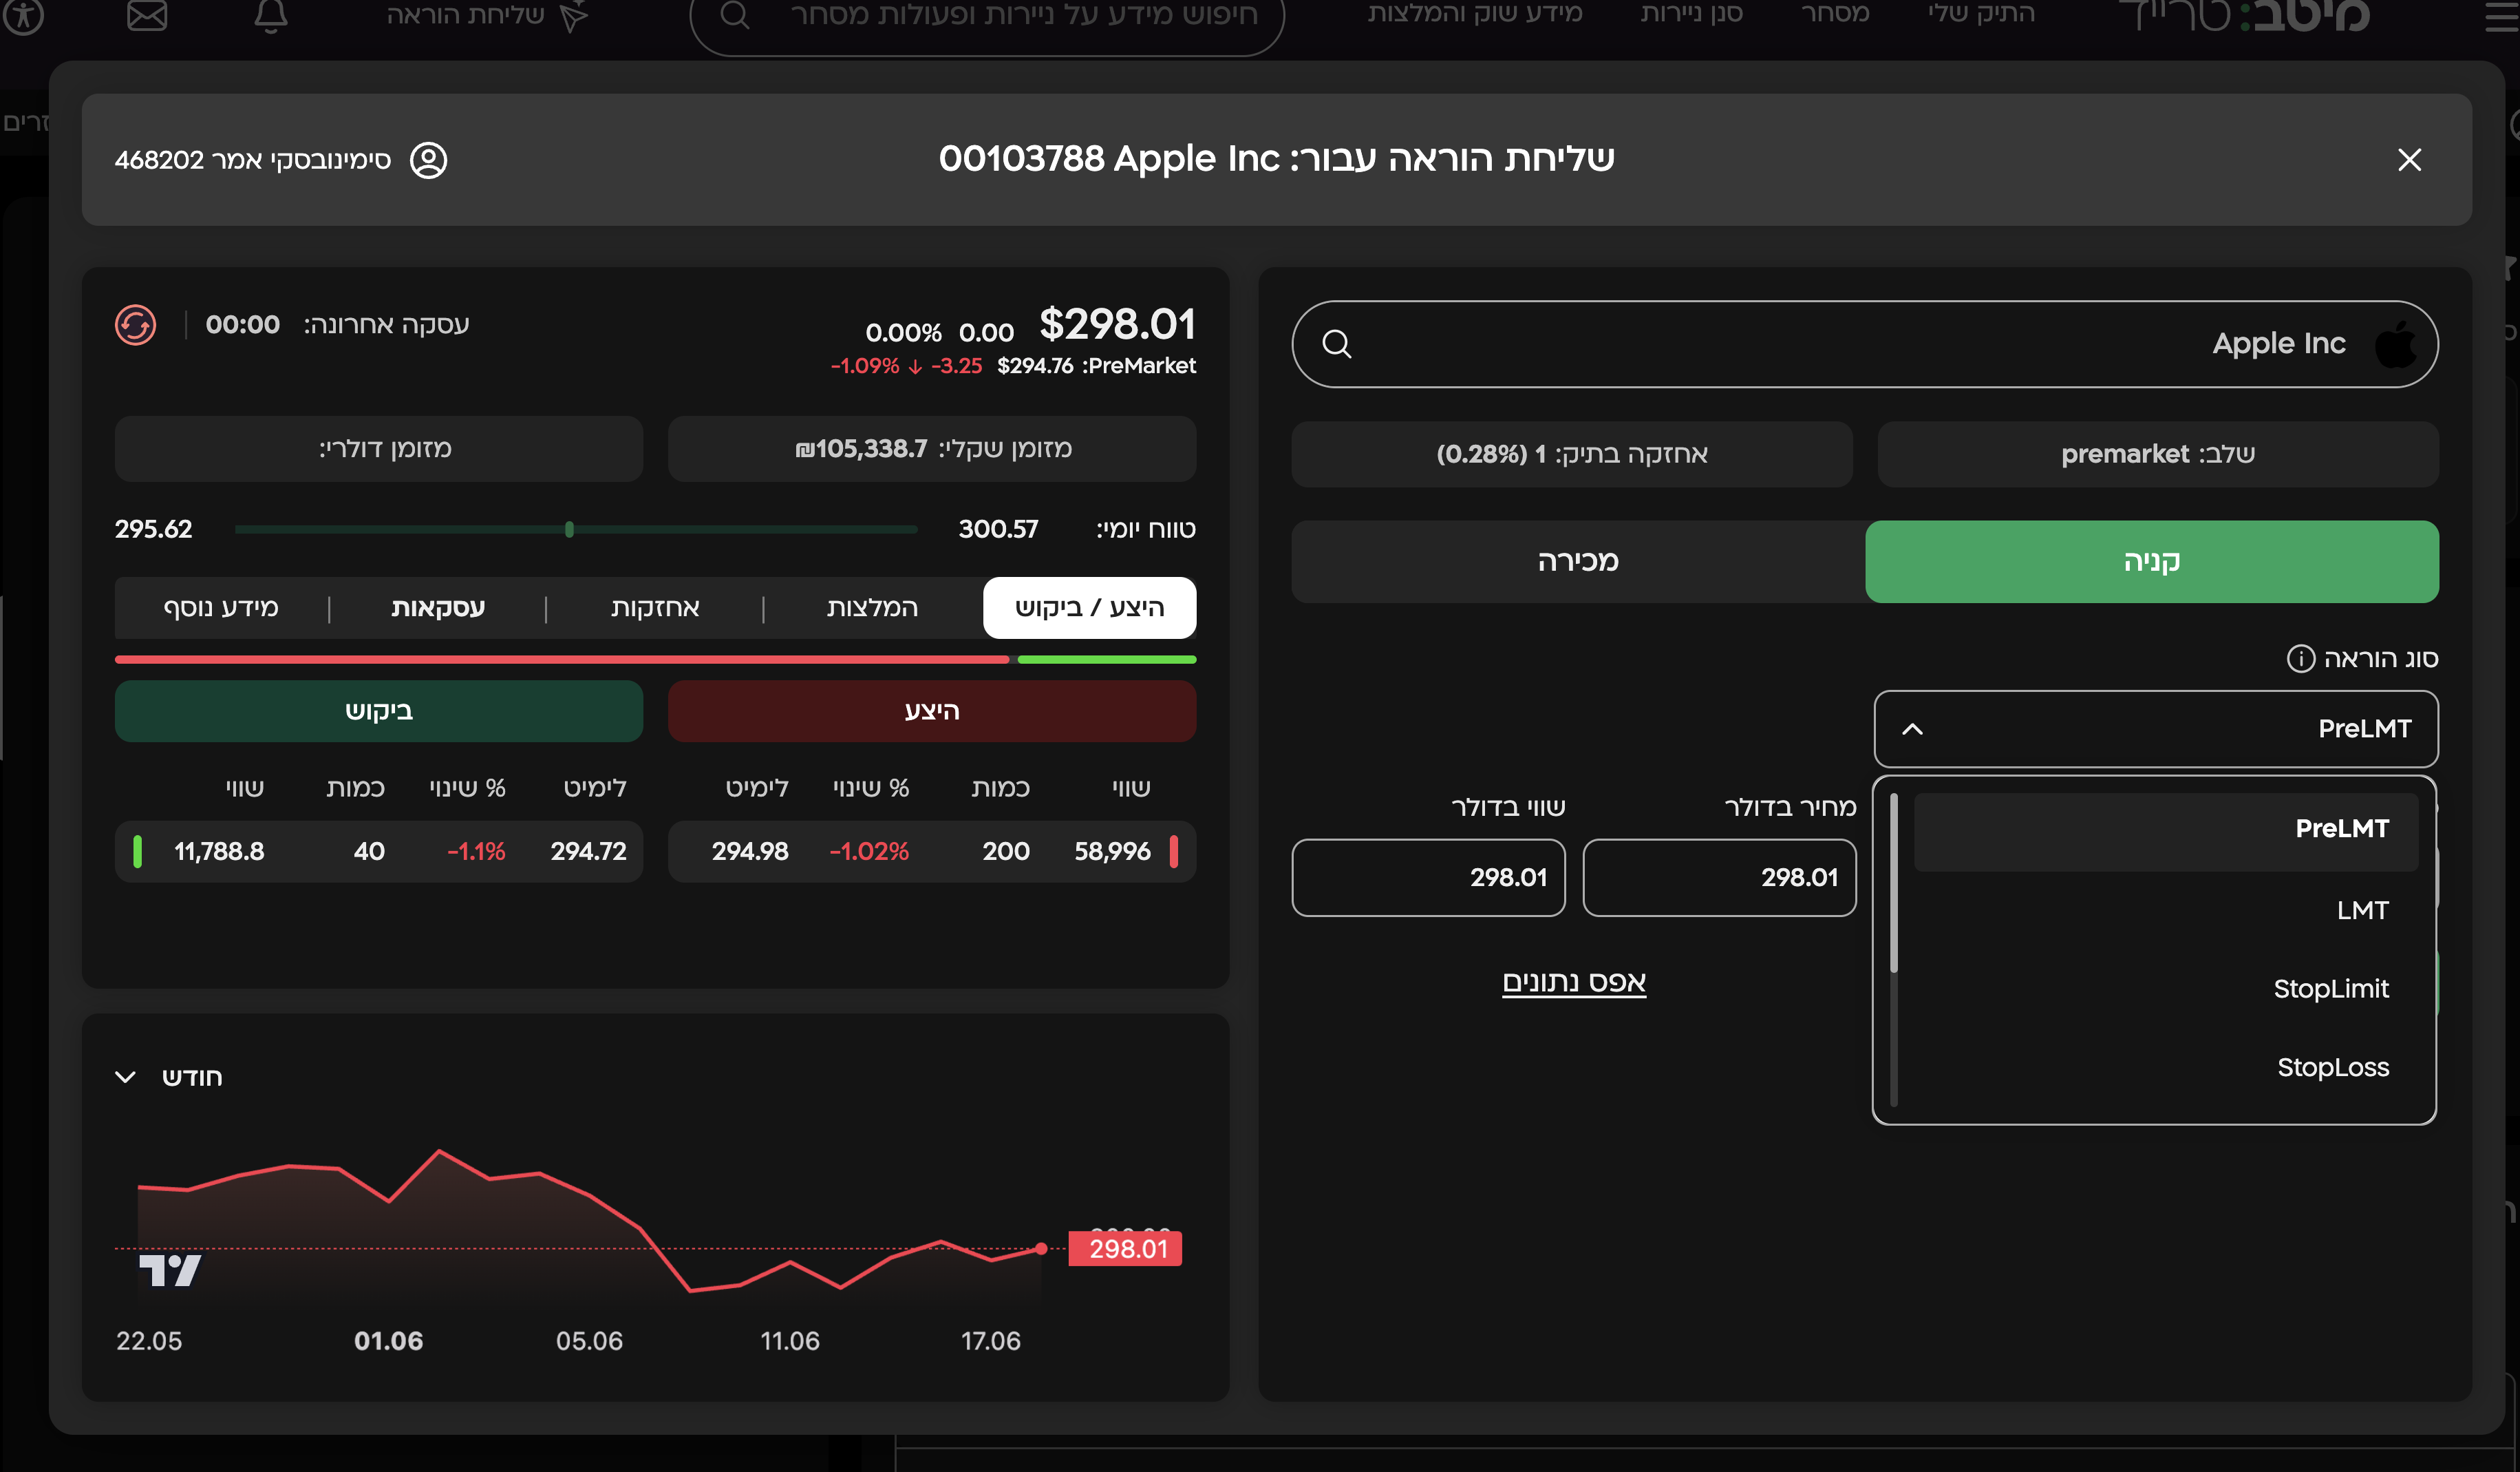Click the 01.06 chart date label
This screenshot has width=2520, height=1472.
pyautogui.click(x=388, y=1341)
